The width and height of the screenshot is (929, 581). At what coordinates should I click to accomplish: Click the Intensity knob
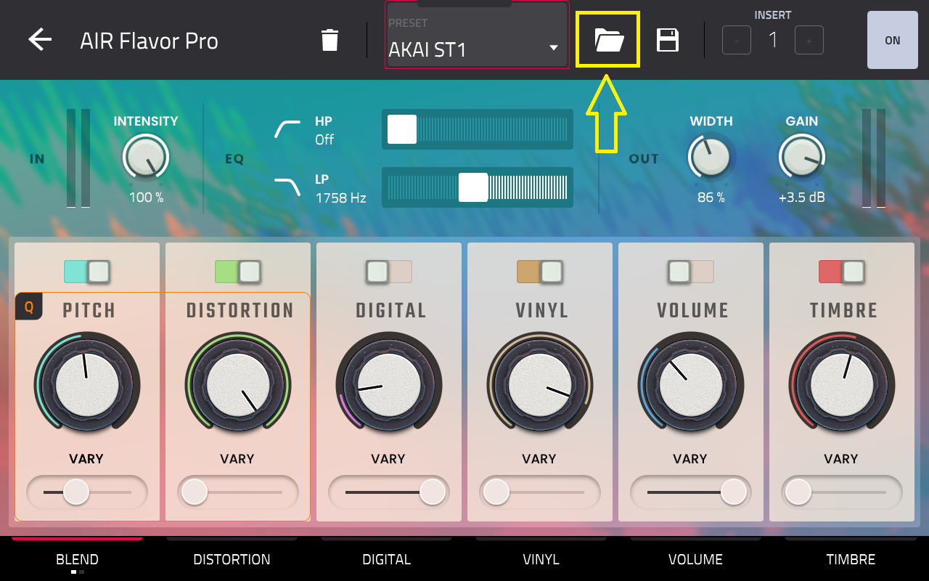[x=146, y=157]
